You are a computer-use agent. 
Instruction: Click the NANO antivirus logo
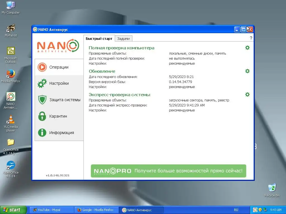(58, 45)
